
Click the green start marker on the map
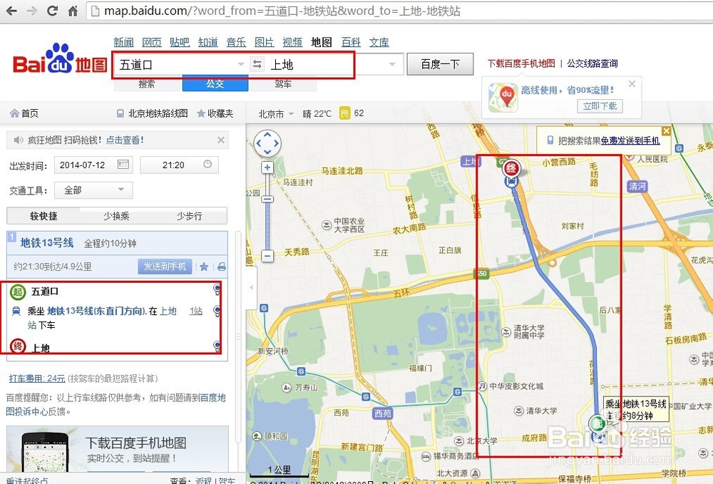click(597, 423)
